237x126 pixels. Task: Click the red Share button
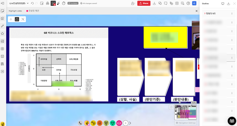tap(144, 3)
